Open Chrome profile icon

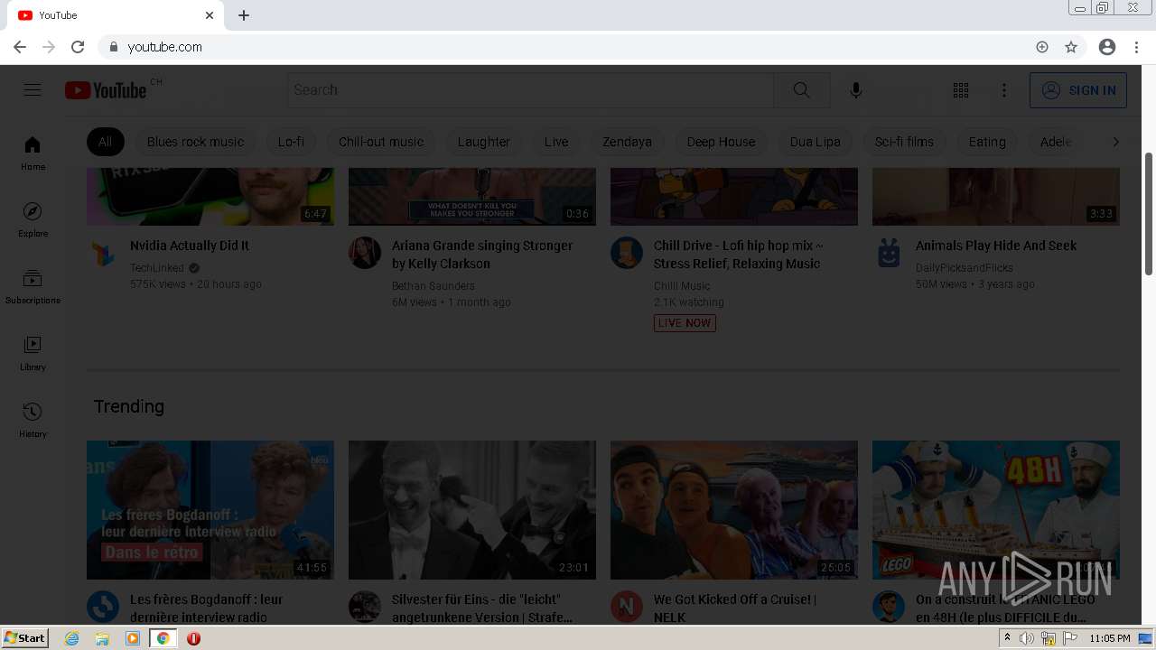(1107, 47)
